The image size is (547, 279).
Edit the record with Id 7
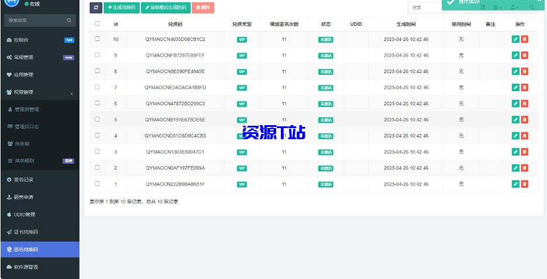click(x=515, y=87)
